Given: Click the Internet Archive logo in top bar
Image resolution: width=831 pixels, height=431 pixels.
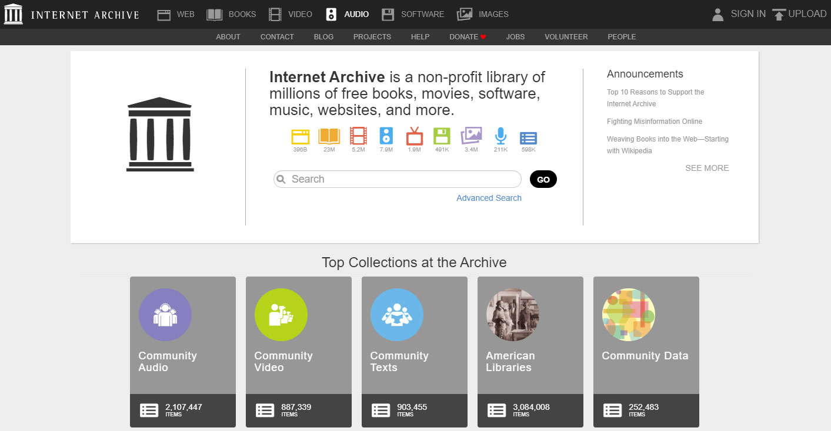Looking at the screenshot, I should tap(14, 14).
